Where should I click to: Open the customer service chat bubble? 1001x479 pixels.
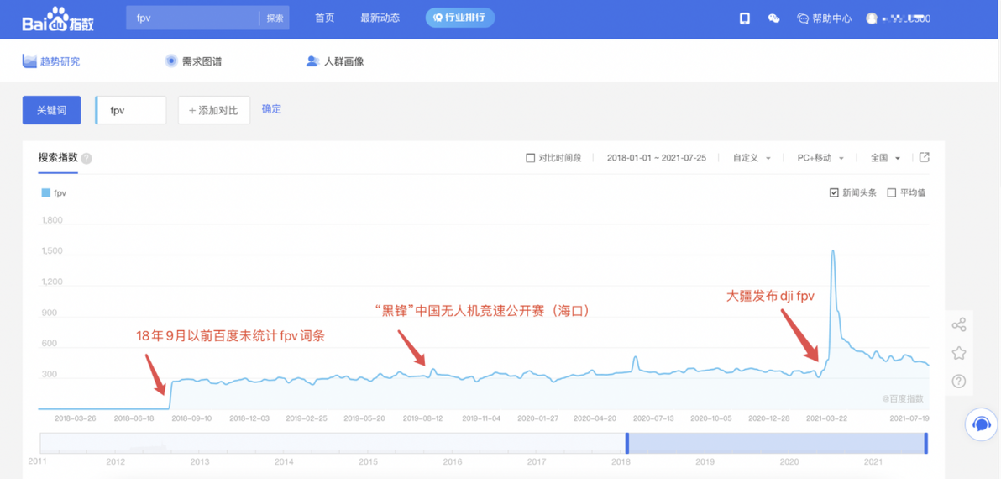[x=981, y=424]
